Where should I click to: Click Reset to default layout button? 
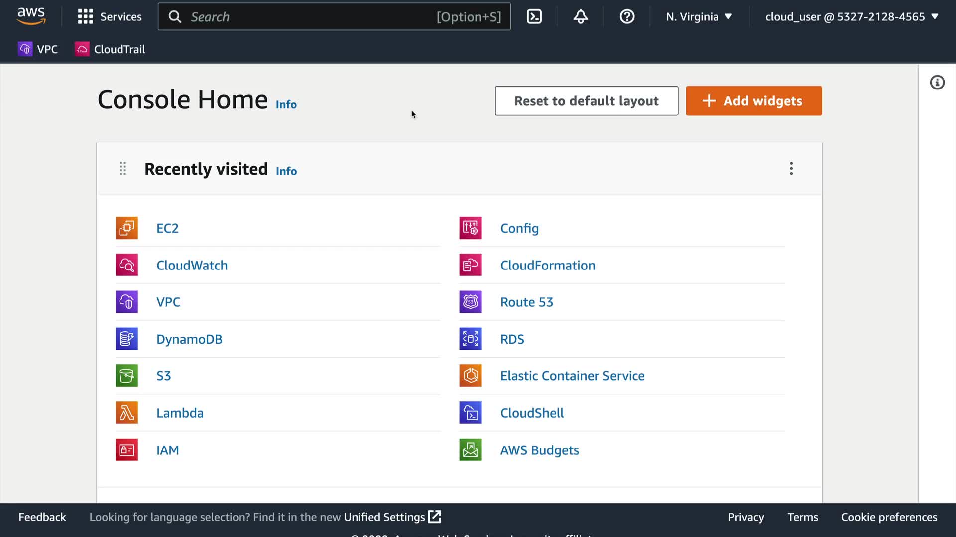(586, 101)
